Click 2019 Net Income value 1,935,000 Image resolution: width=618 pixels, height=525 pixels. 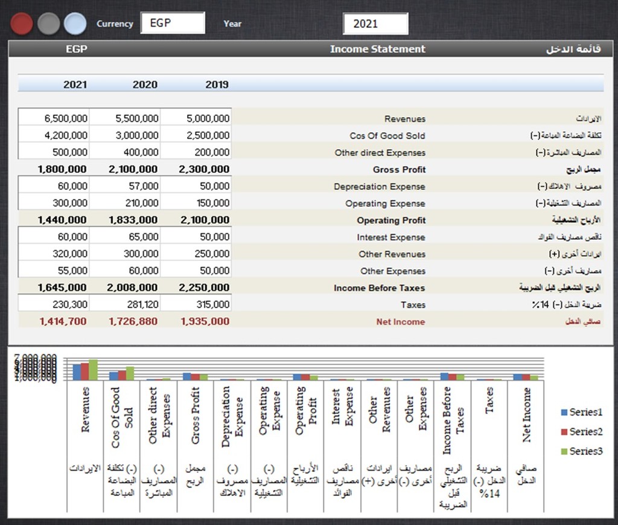(x=205, y=321)
